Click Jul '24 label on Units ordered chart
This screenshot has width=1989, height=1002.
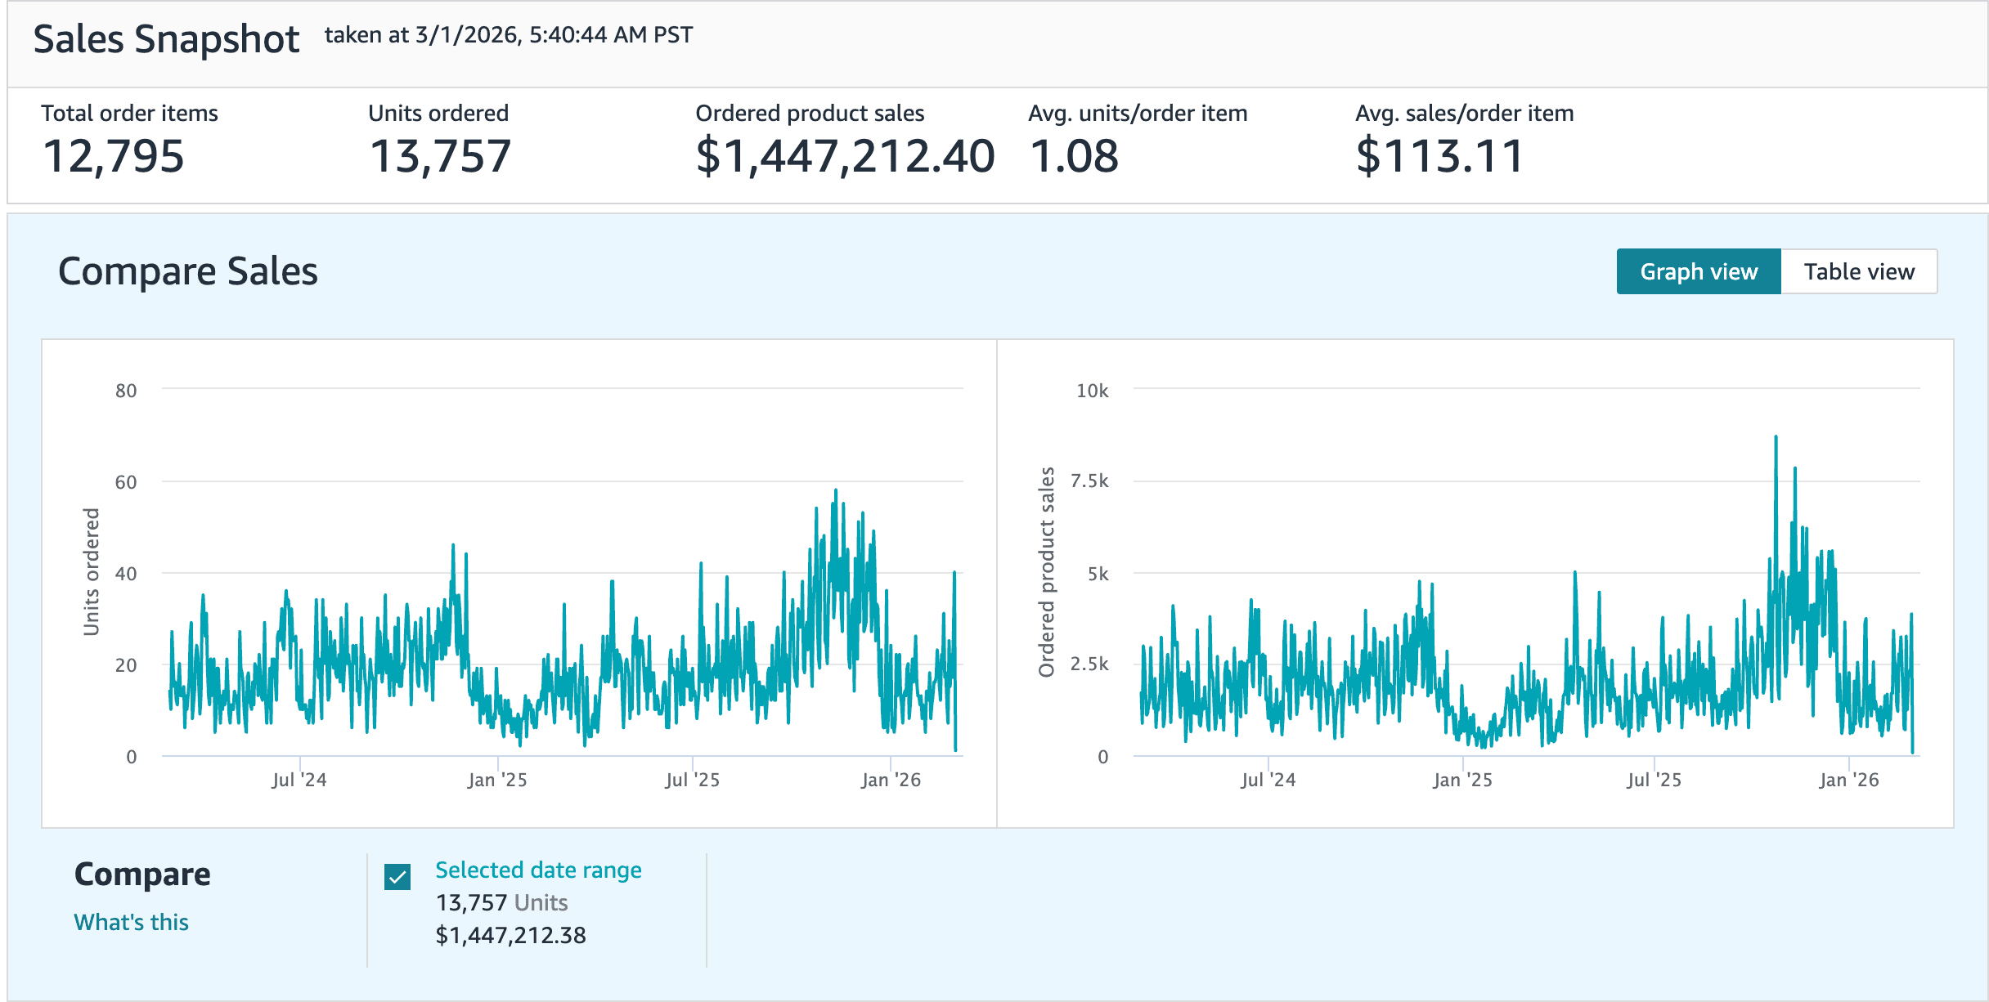point(299,780)
